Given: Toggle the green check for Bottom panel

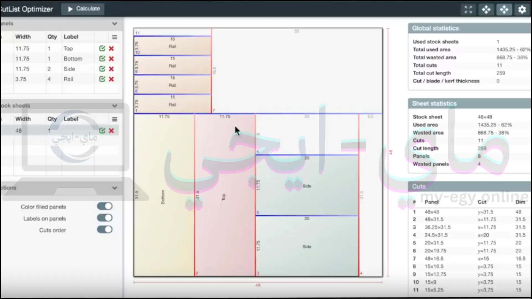Looking at the screenshot, I should pos(102,59).
